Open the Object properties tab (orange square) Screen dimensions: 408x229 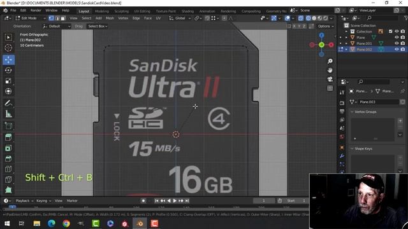click(x=342, y=148)
